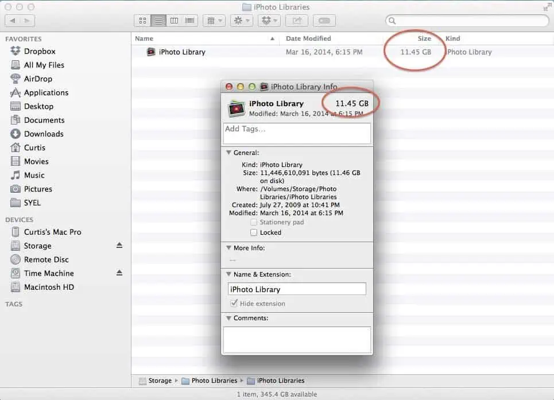
Task: Sort the file list by Size column
Action: pos(424,38)
